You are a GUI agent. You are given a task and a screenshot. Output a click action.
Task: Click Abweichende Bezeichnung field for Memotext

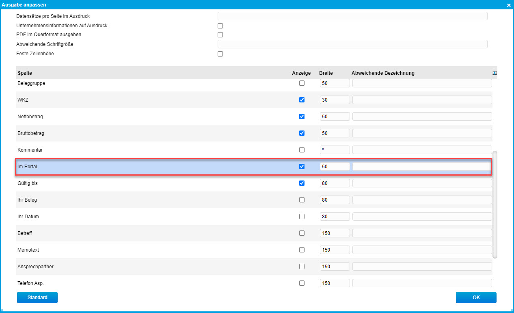click(422, 250)
